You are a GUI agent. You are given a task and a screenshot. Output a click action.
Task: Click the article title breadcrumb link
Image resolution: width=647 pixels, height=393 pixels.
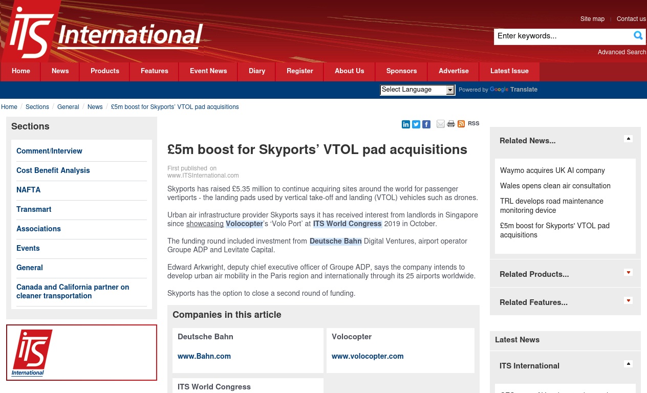click(175, 107)
